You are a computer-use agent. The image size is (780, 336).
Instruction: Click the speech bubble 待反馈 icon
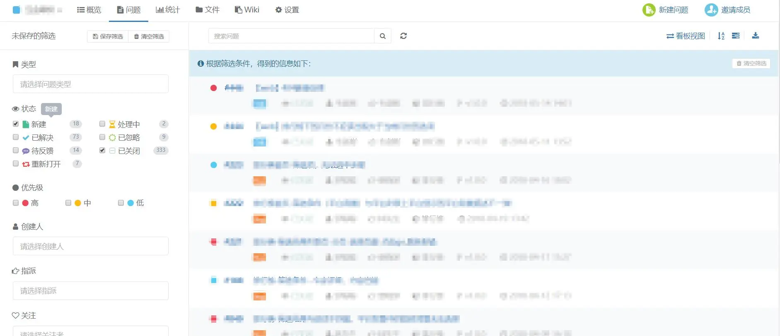(26, 151)
